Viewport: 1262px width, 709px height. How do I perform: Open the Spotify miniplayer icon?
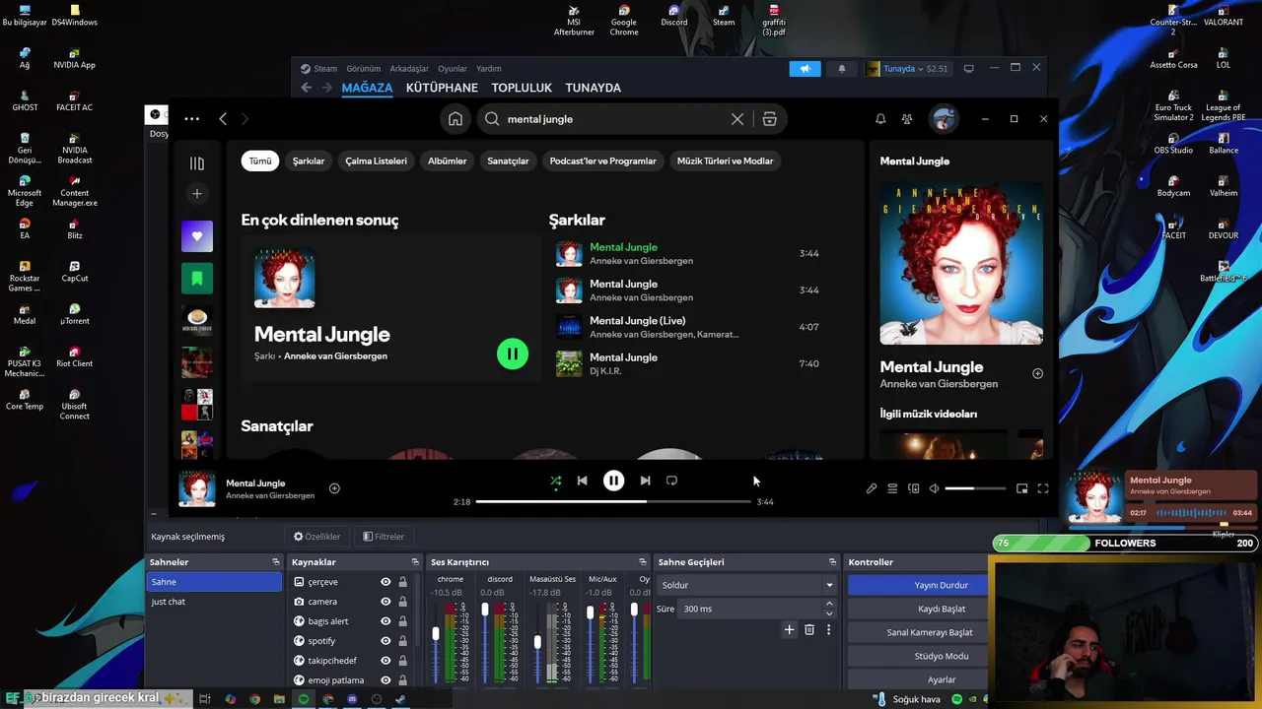(1022, 488)
